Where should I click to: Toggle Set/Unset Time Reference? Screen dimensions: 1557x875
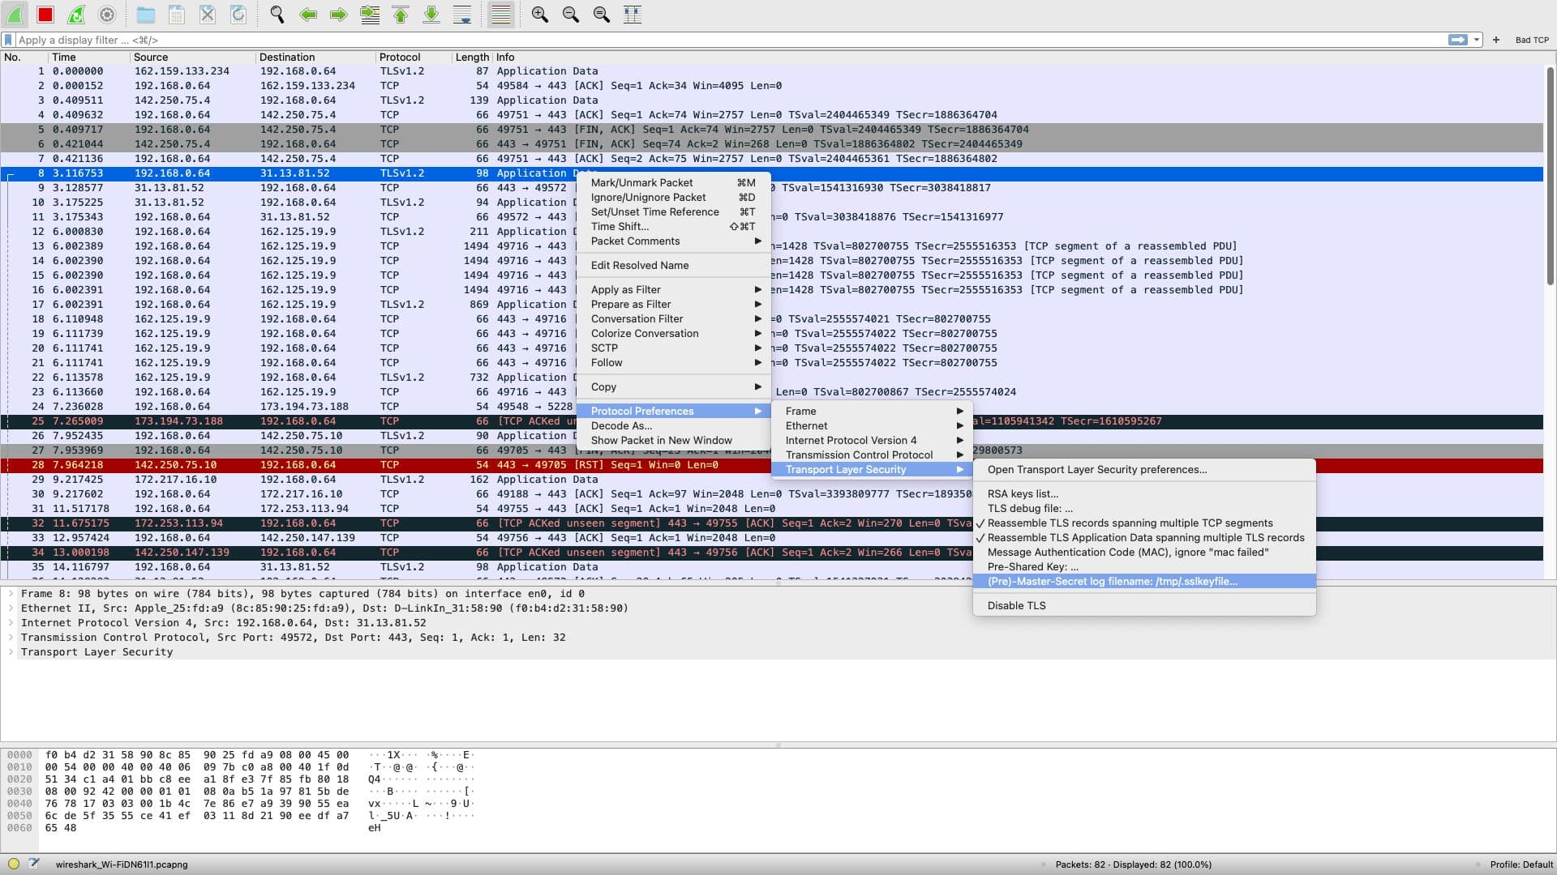(x=673, y=212)
